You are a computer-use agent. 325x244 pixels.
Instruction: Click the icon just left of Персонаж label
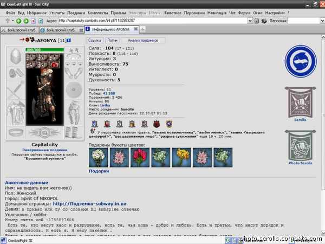pyautogui.click(x=264, y=21)
